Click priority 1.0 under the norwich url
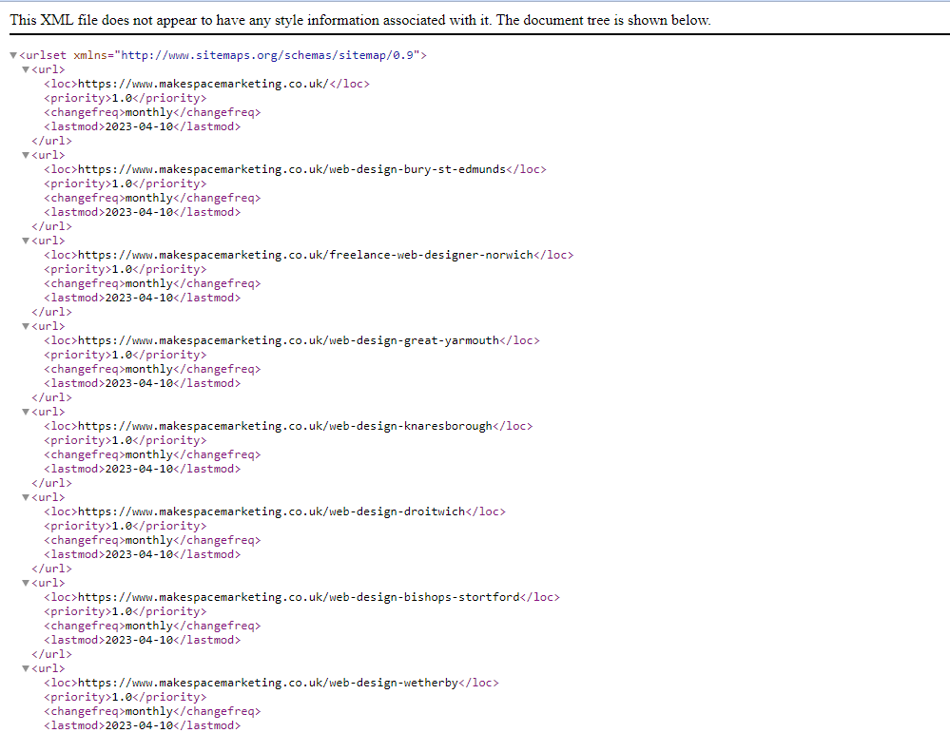The height and width of the screenshot is (733, 950). click(126, 269)
